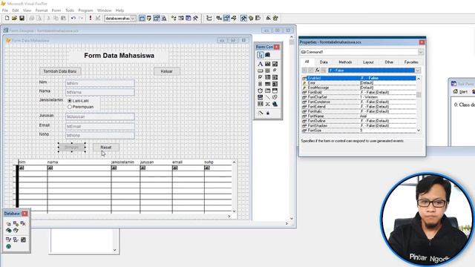475x267 pixels.
Task: Select the FontItalic property row
Action: pyautogui.click(x=358, y=111)
